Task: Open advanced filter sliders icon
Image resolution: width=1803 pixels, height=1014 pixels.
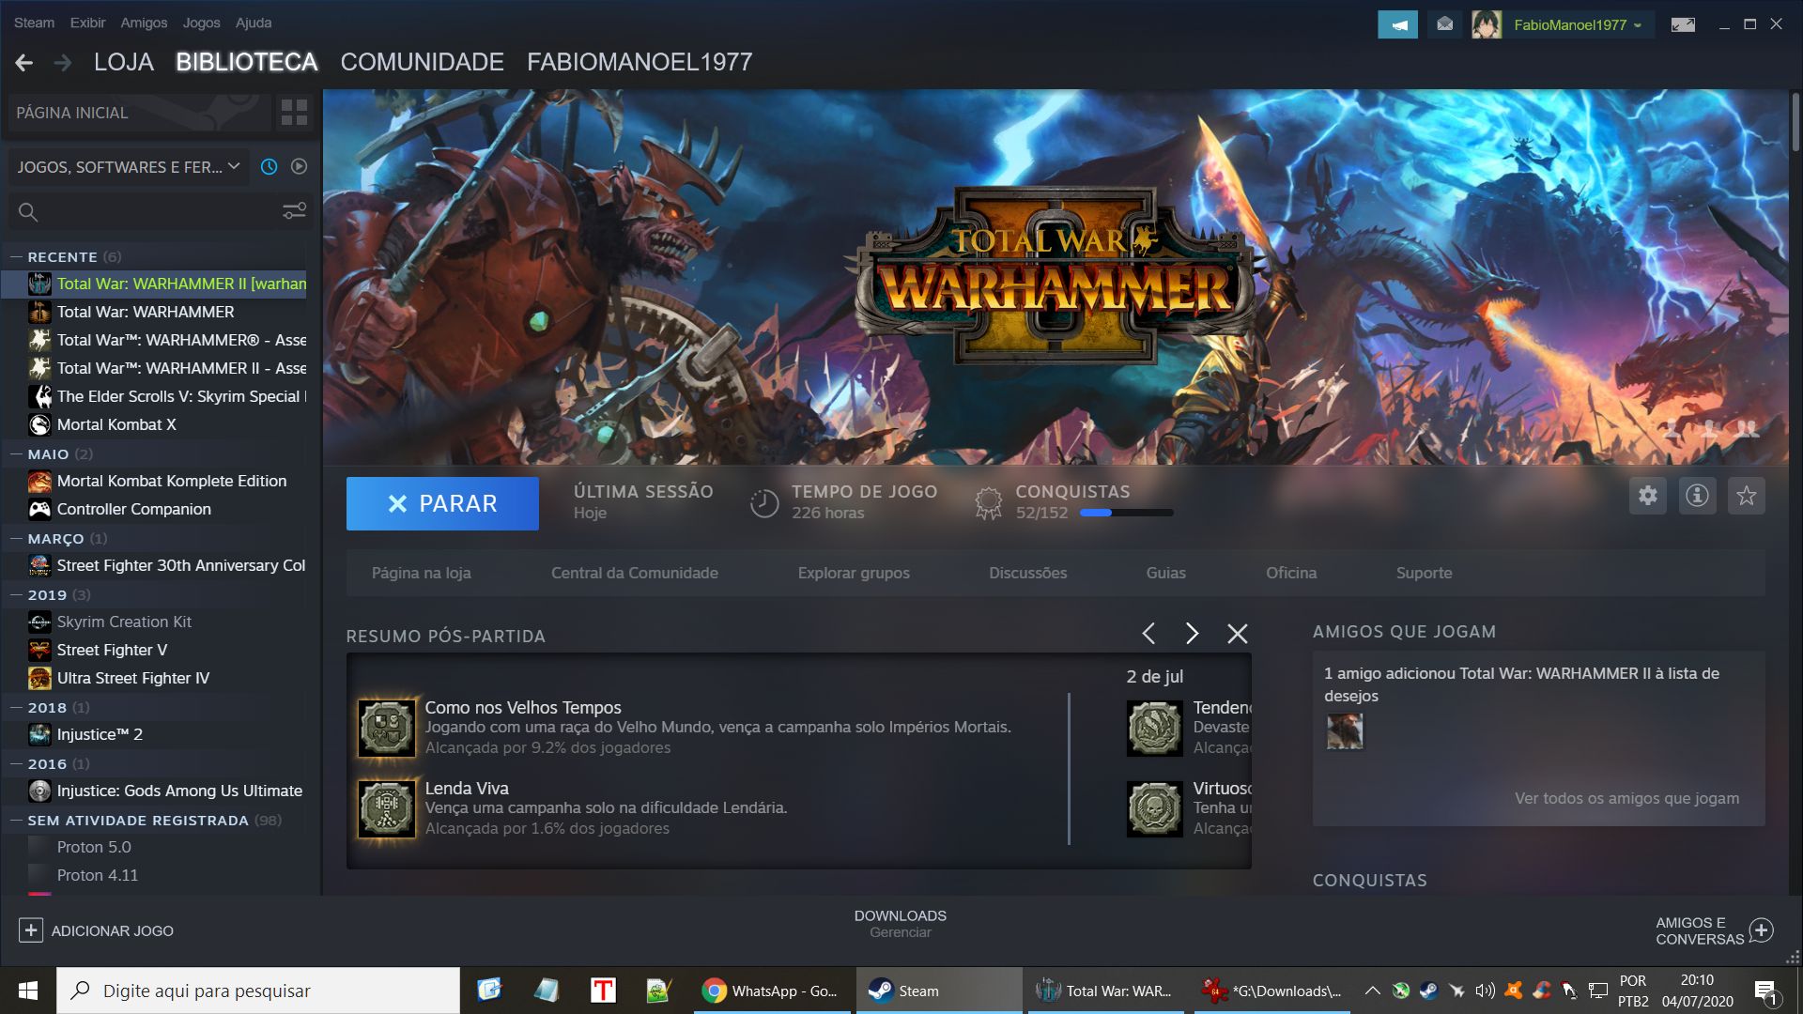Action: (294, 211)
